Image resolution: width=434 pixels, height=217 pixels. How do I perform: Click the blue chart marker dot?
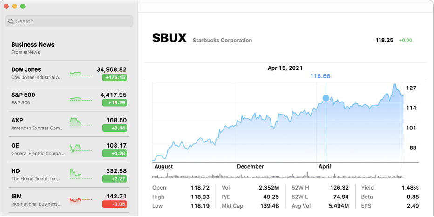click(326, 98)
